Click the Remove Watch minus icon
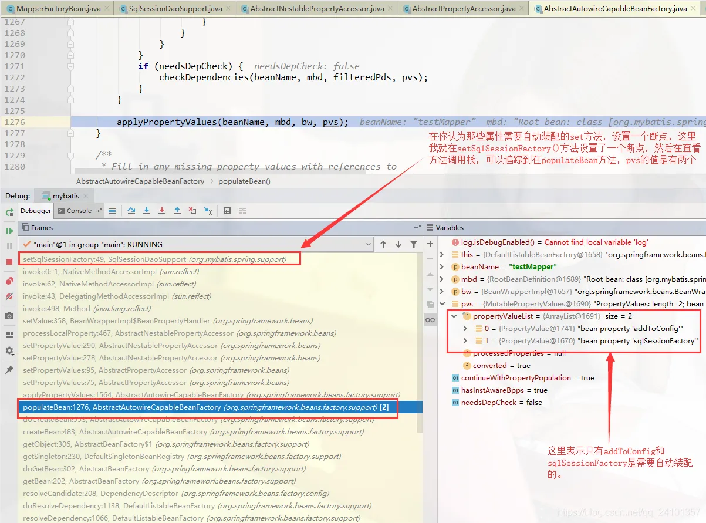 point(430,259)
